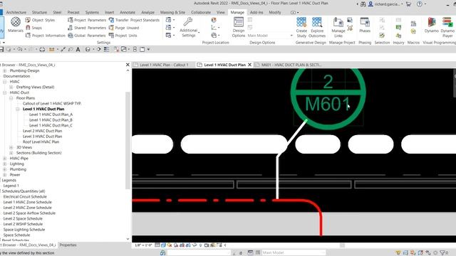This screenshot has height=256, width=456.
Task: Open the Help menu icon
Action: point(419,4)
